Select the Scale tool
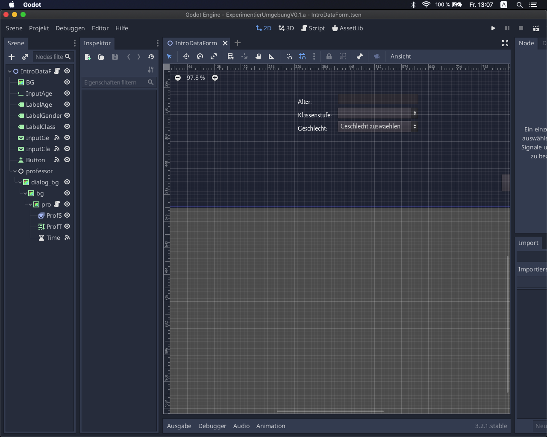Viewport: 547px width, 437px height. [214, 56]
